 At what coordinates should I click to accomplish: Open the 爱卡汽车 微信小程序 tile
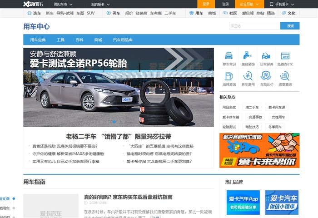(282, 203)
